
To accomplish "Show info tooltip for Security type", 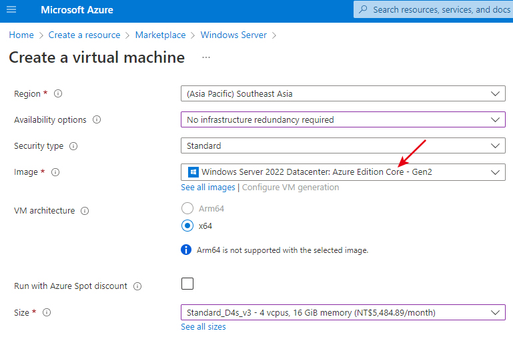I will (73, 146).
